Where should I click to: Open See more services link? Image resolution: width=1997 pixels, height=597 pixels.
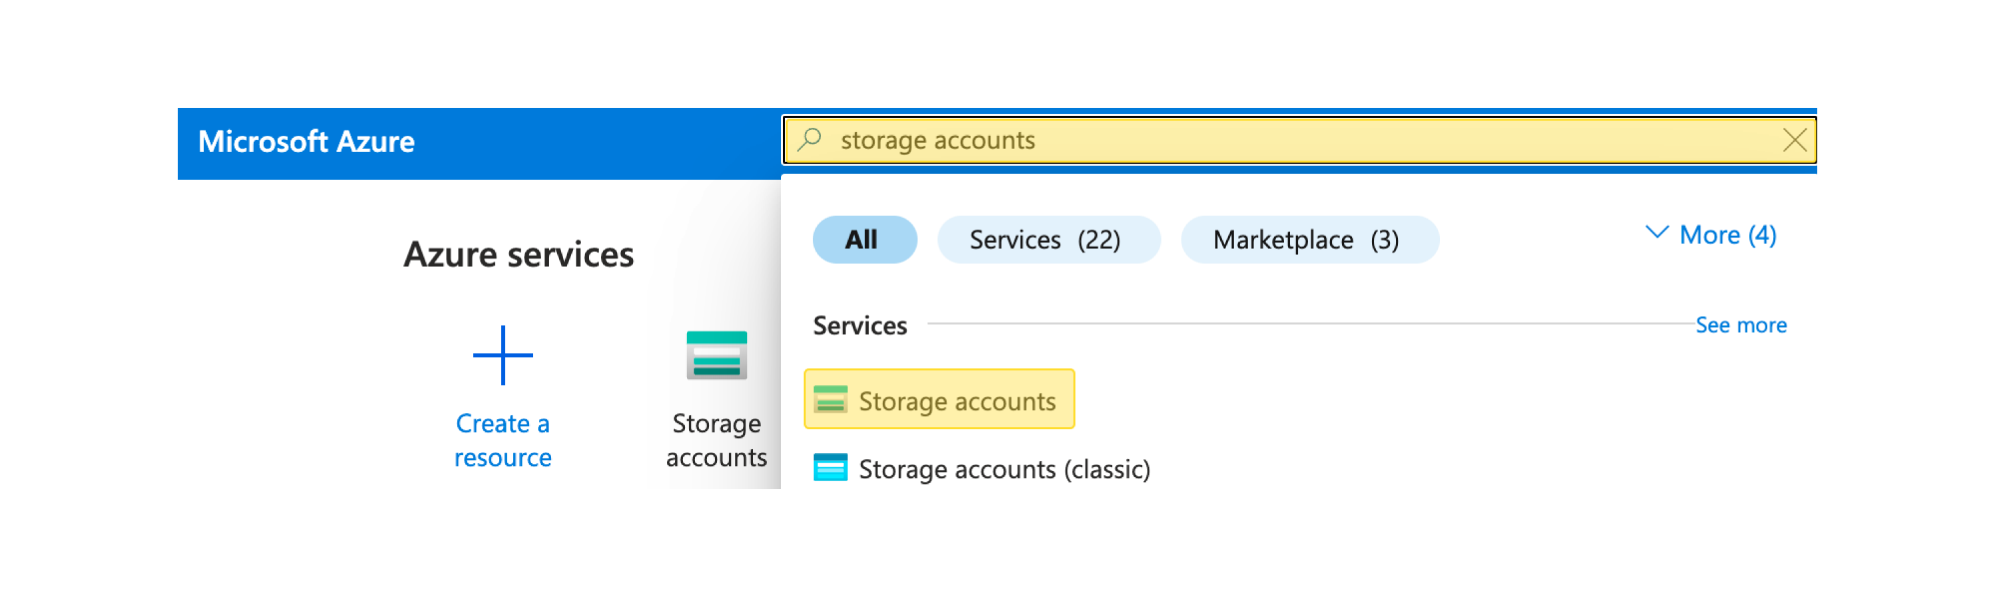[x=1741, y=325]
